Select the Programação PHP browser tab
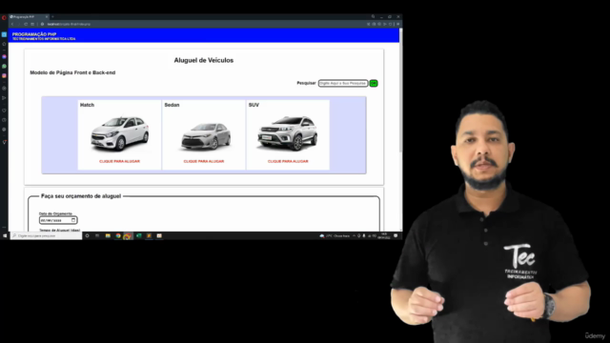Image resolution: width=610 pixels, height=343 pixels. (x=29, y=17)
